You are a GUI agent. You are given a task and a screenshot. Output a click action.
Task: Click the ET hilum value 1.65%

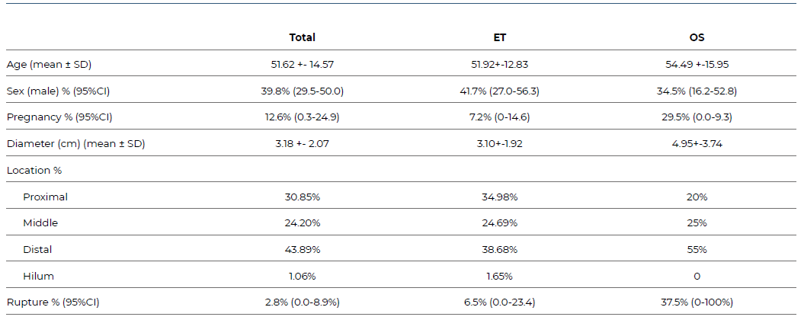click(x=500, y=276)
